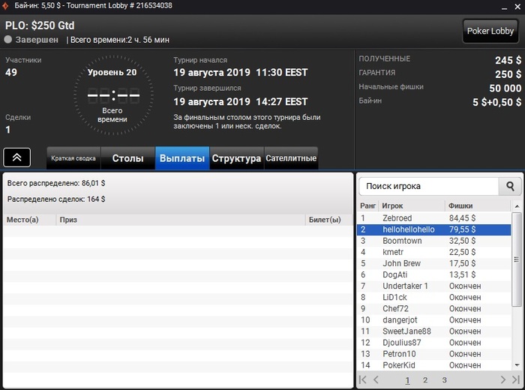Click the player list scrollbar thumb
This screenshot has width=525, height=390.
(x=517, y=259)
